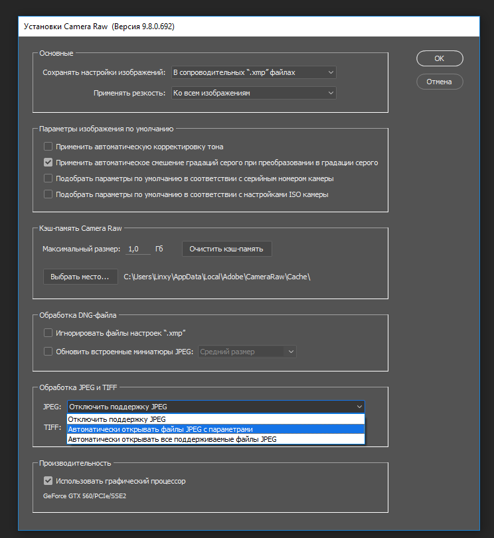Open Сохранять настройки изображений dropdown
494x538 pixels.
point(254,72)
